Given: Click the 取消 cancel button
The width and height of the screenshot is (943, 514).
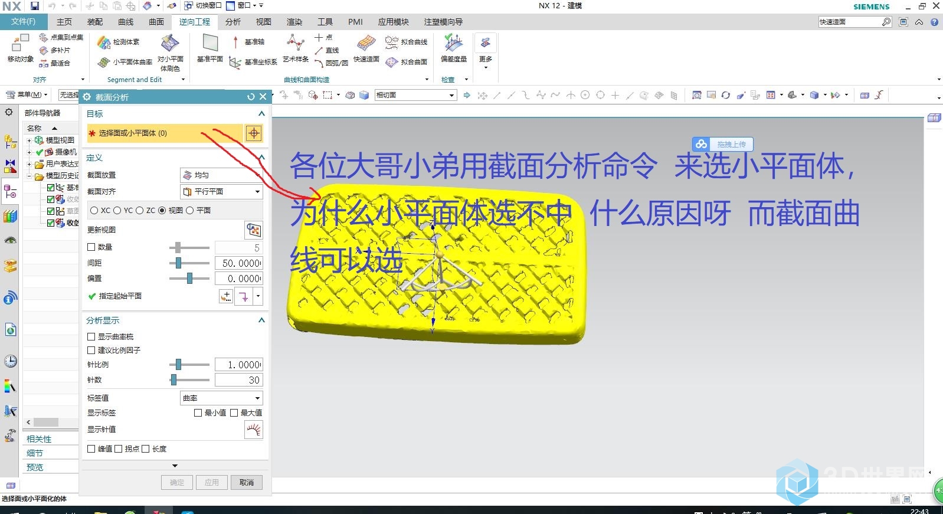Looking at the screenshot, I should [x=247, y=482].
